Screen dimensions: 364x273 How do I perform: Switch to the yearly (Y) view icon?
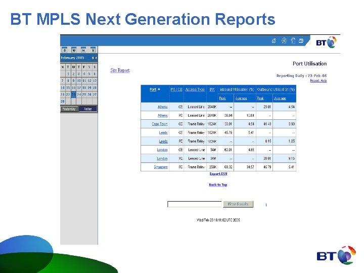pos(93,50)
